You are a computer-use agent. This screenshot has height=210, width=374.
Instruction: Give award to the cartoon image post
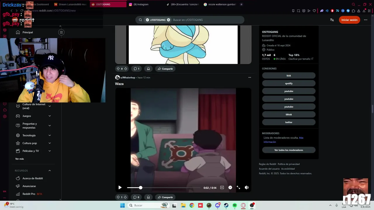point(148,69)
